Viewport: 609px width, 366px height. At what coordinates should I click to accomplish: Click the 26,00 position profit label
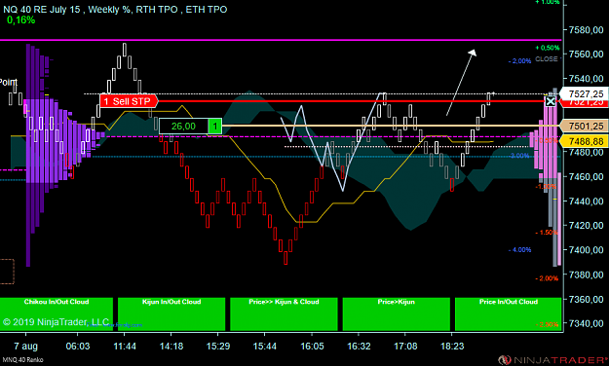[183, 127]
